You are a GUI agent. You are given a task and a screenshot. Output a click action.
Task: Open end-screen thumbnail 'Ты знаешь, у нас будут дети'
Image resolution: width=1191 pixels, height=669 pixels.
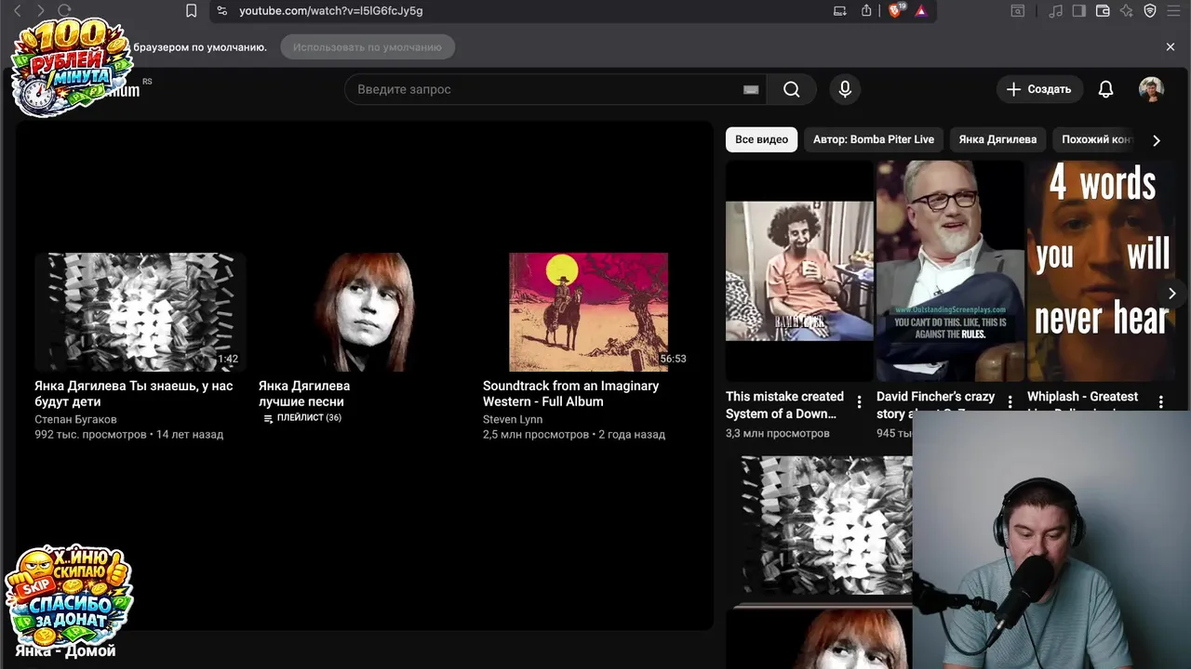(x=140, y=312)
